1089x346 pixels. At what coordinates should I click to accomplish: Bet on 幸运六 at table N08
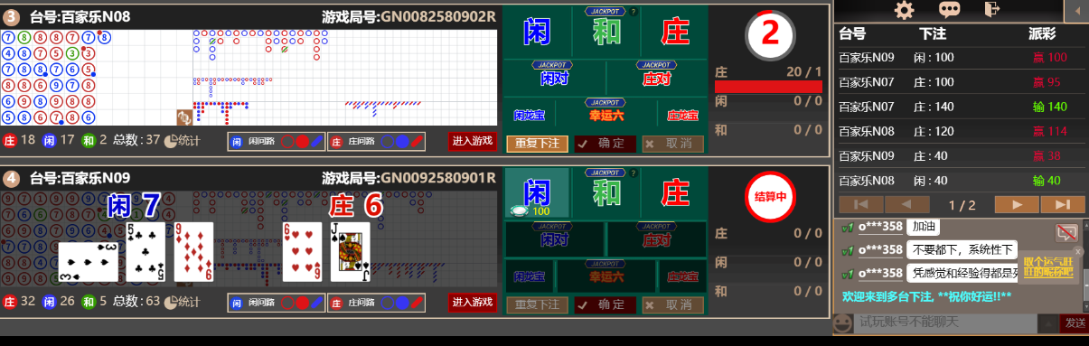pyautogui.click(x=606, y=115)
